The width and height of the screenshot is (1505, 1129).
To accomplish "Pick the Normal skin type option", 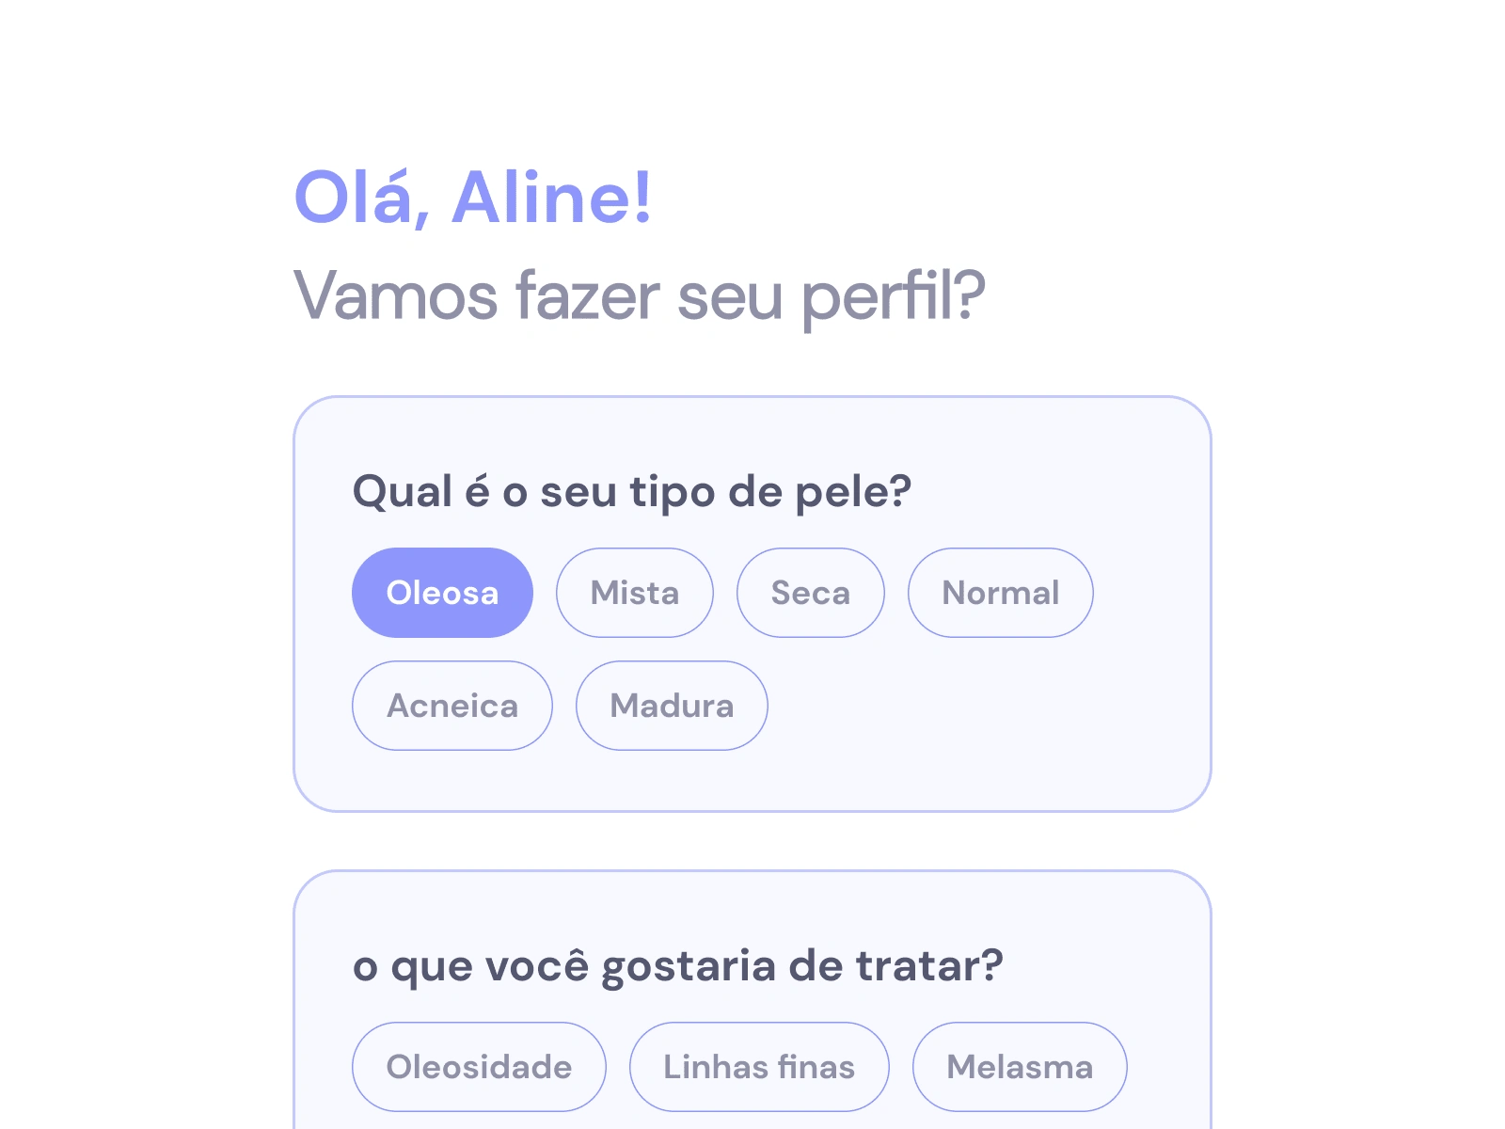I will click(1001, 593).
